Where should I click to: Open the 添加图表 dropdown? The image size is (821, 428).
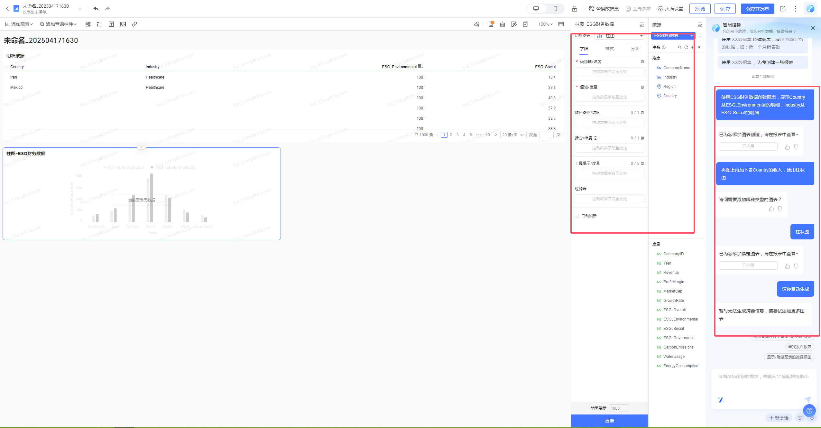click(x=19, y=24)
